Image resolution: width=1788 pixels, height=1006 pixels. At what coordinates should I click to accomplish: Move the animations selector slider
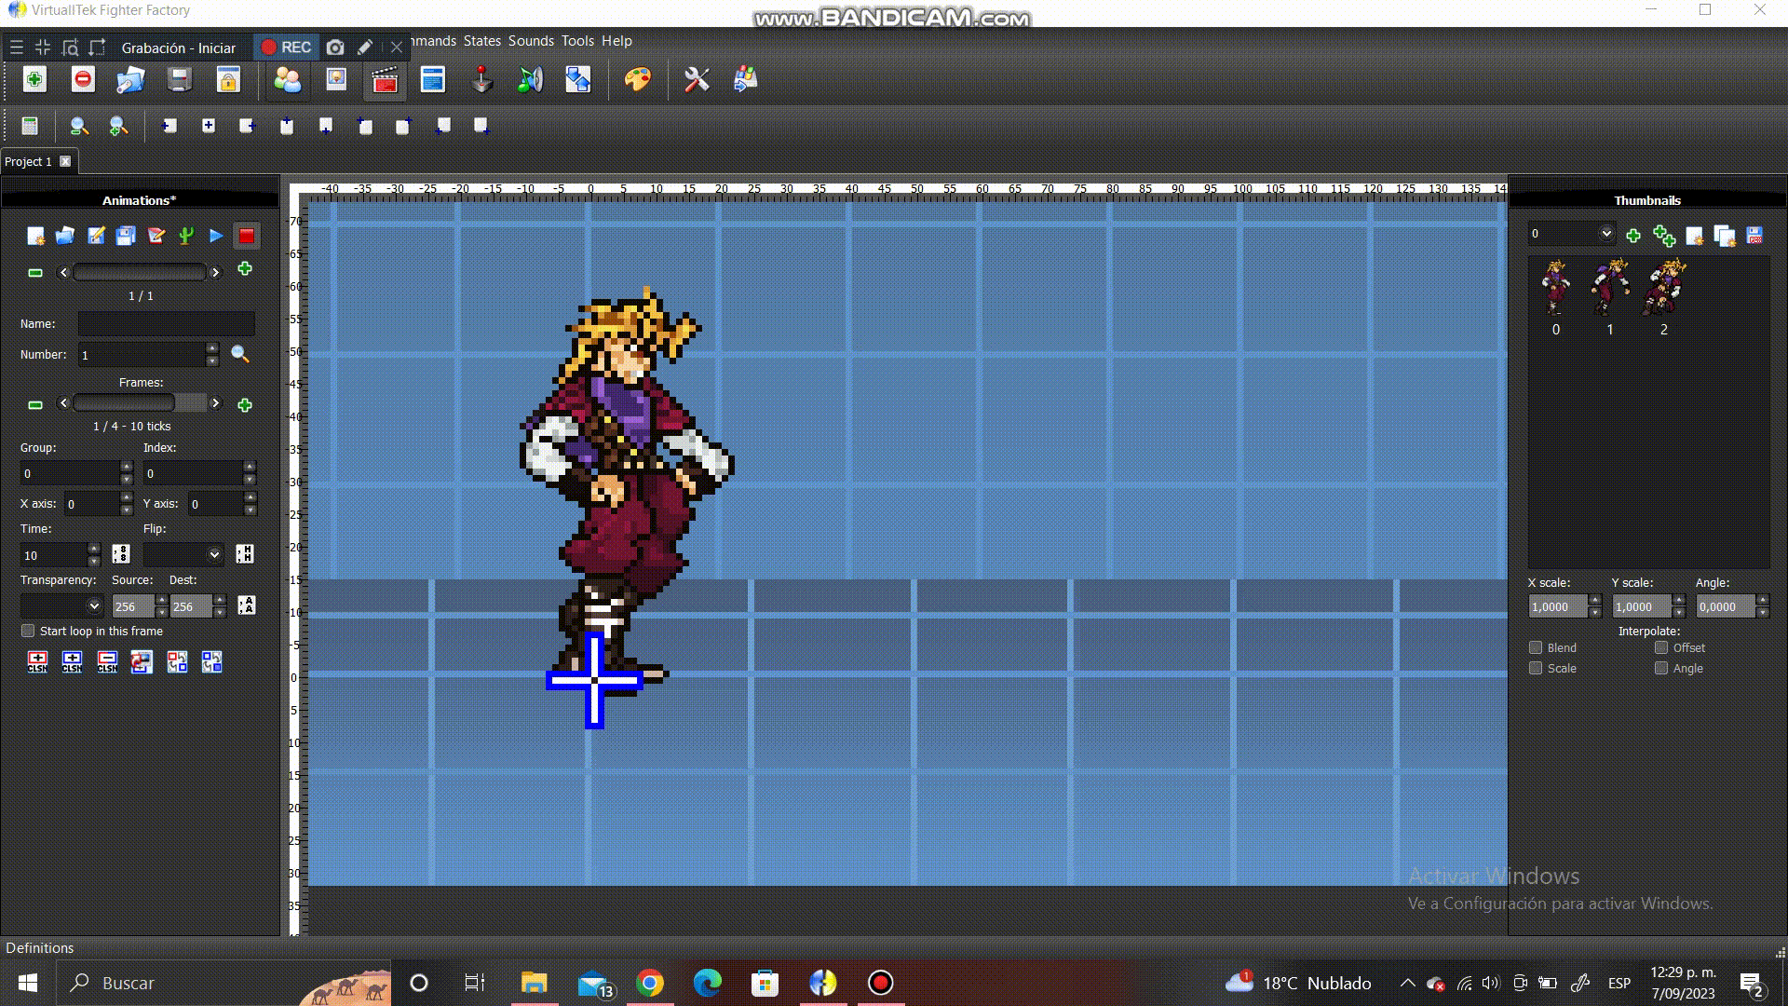(139, 272)
